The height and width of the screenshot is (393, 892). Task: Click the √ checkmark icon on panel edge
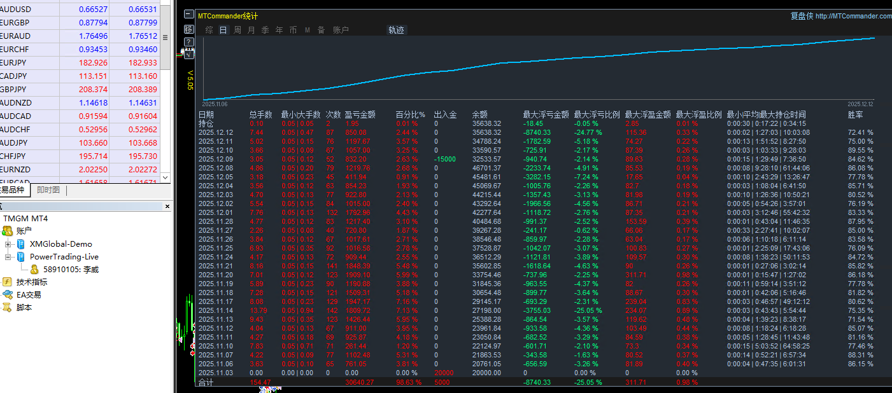click(188, 55)
